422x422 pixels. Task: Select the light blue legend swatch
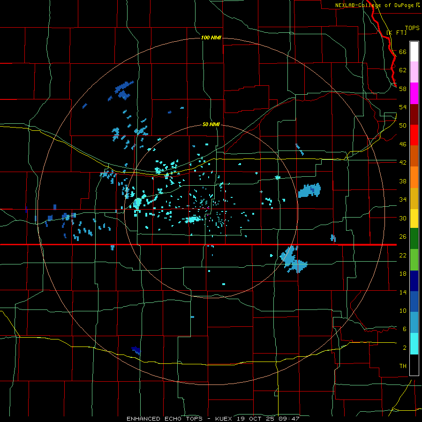(x=414, y=323)
